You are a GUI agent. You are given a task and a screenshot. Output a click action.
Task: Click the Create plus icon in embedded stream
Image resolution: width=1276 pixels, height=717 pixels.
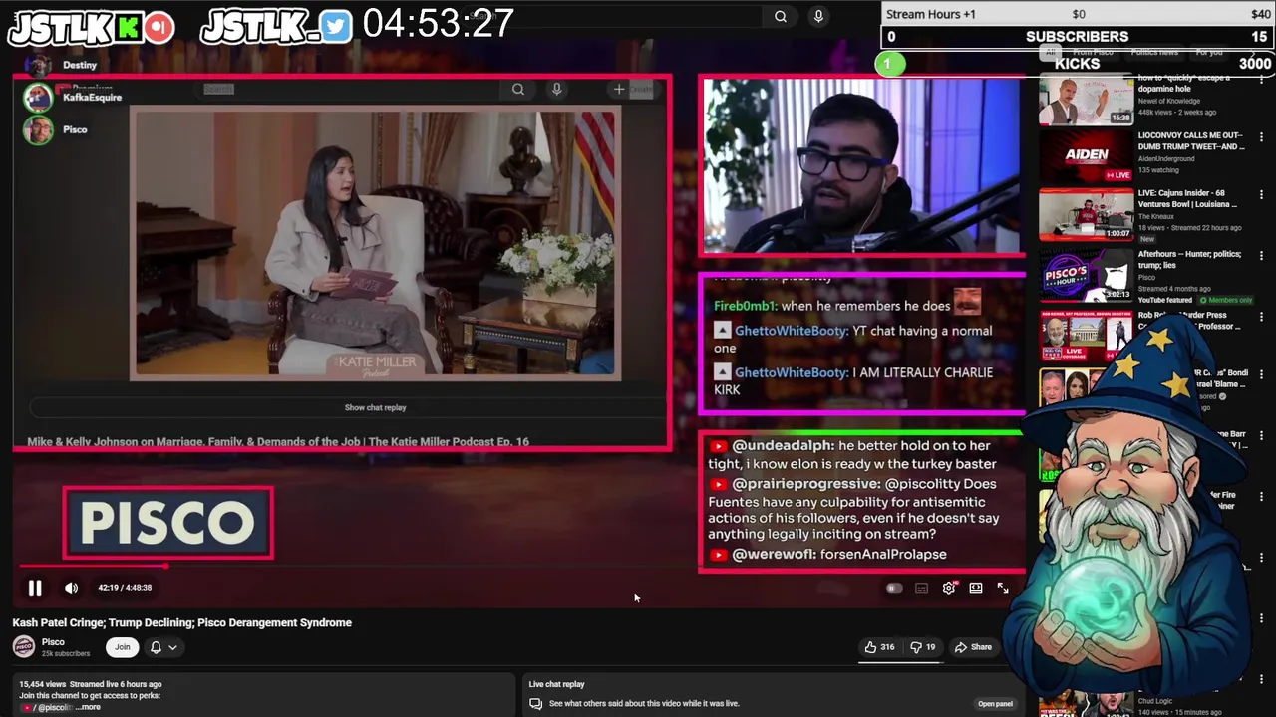coord(619,90)
